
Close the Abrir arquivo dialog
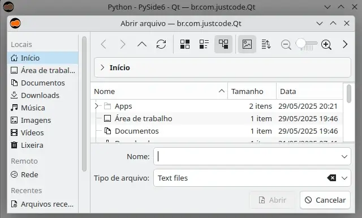point(347,23)
